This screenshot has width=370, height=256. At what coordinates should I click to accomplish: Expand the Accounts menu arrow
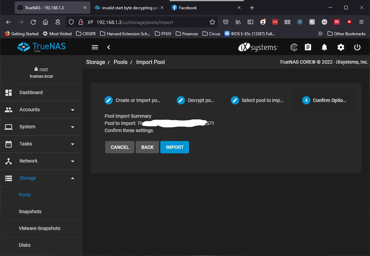(x=73, y=110)
